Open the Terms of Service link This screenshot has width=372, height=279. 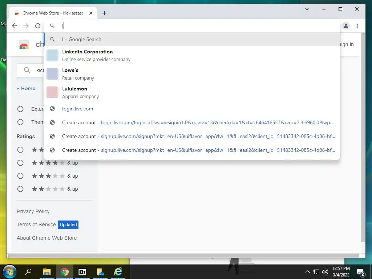(x=36, y=225)
